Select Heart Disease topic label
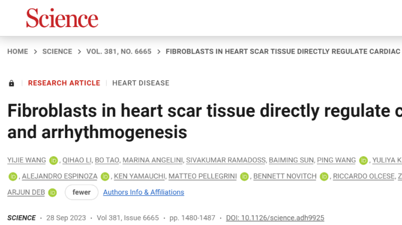402x225 pixels. (x=141, y=83)
